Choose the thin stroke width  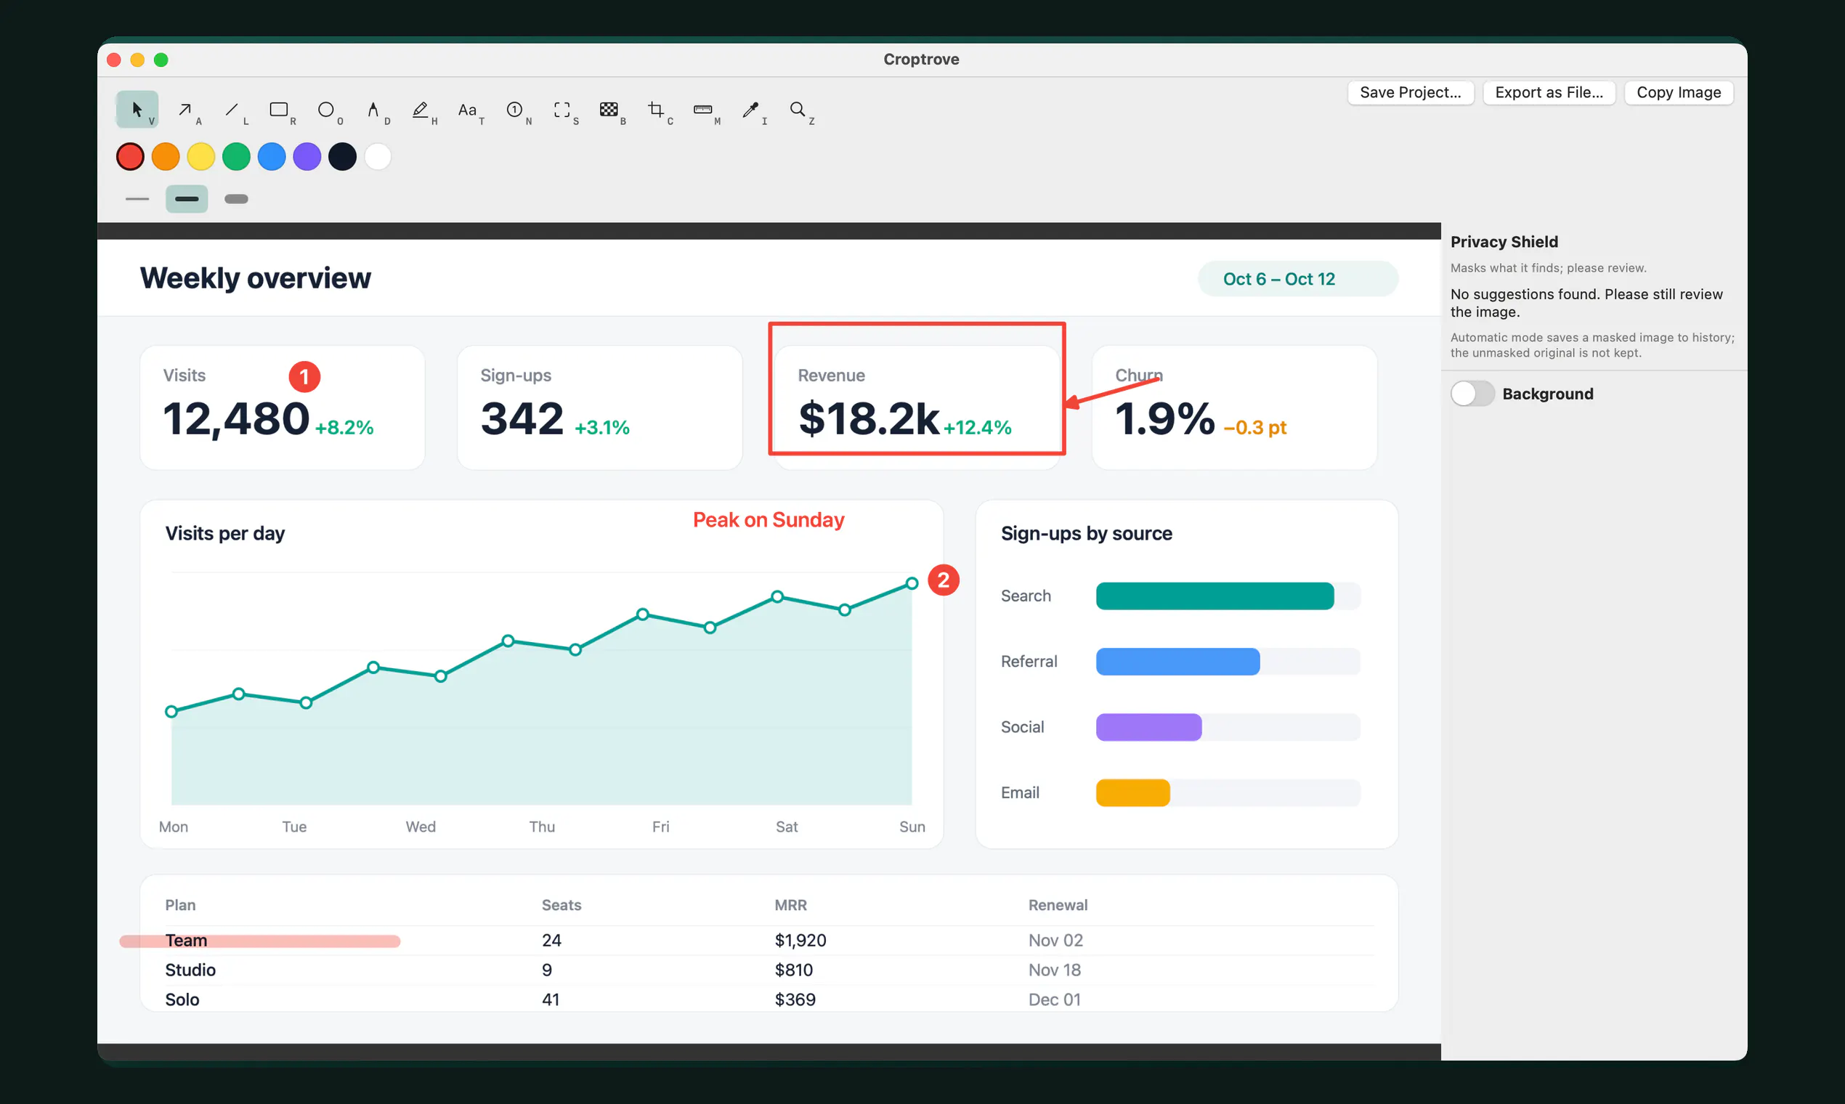[x=137, y=198]
